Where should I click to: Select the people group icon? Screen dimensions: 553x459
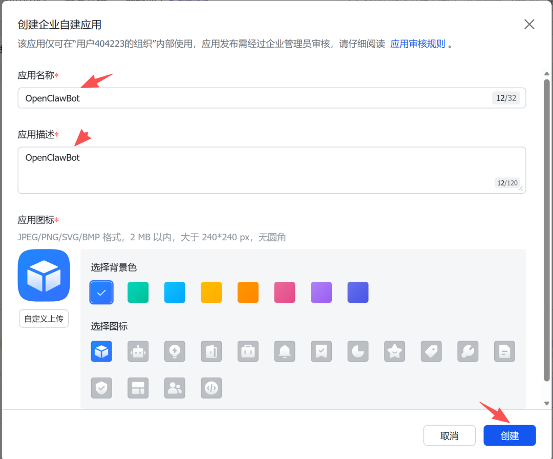click(175, 388)
